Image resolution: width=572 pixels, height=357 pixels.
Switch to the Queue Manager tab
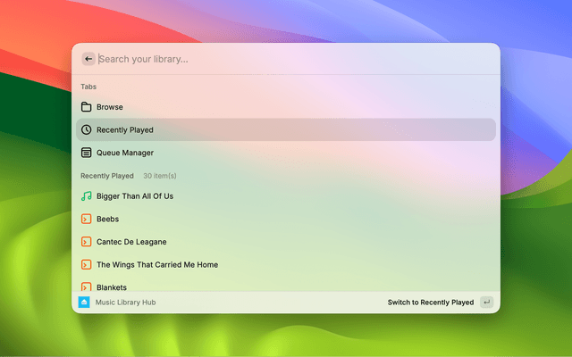[125, 153]
